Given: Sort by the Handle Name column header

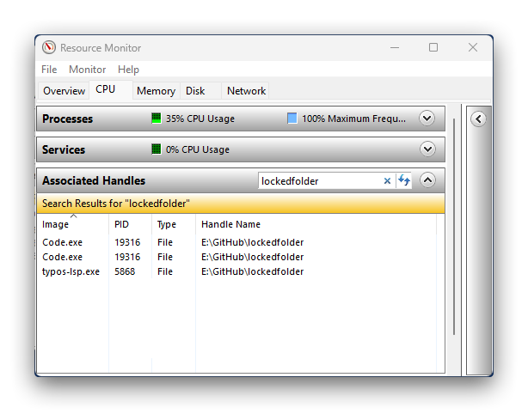Looking at the screenshot, I should pos(316,224).
